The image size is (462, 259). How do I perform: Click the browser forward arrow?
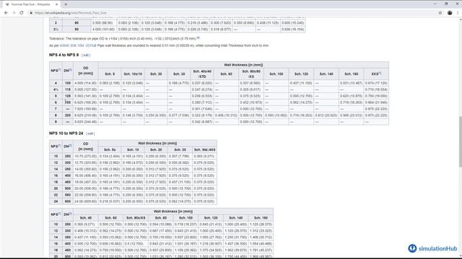14,13
